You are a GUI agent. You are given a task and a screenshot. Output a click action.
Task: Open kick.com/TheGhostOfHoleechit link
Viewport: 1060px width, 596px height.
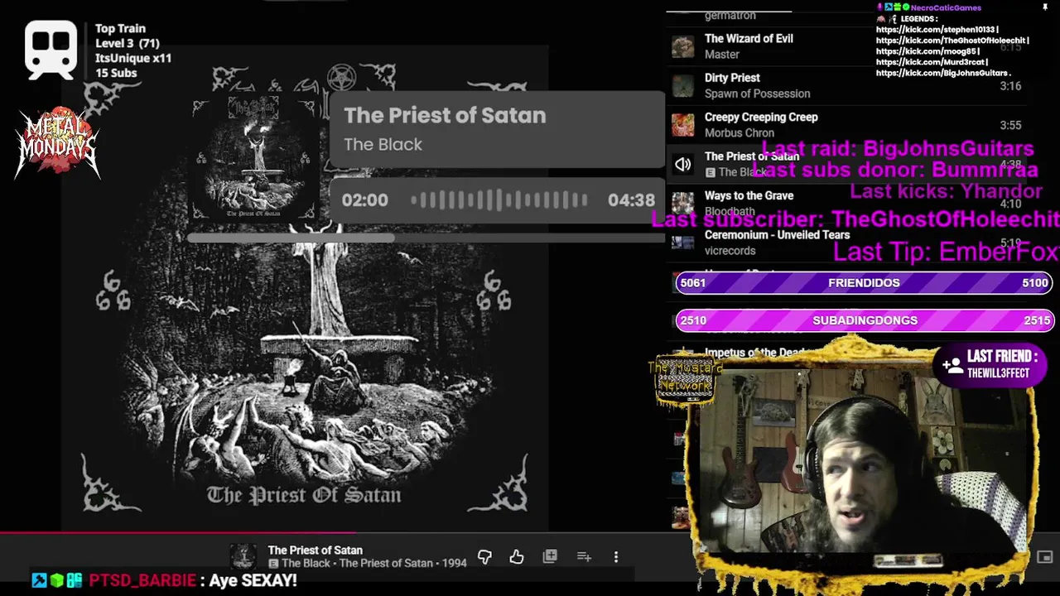[x=952, y=41]
